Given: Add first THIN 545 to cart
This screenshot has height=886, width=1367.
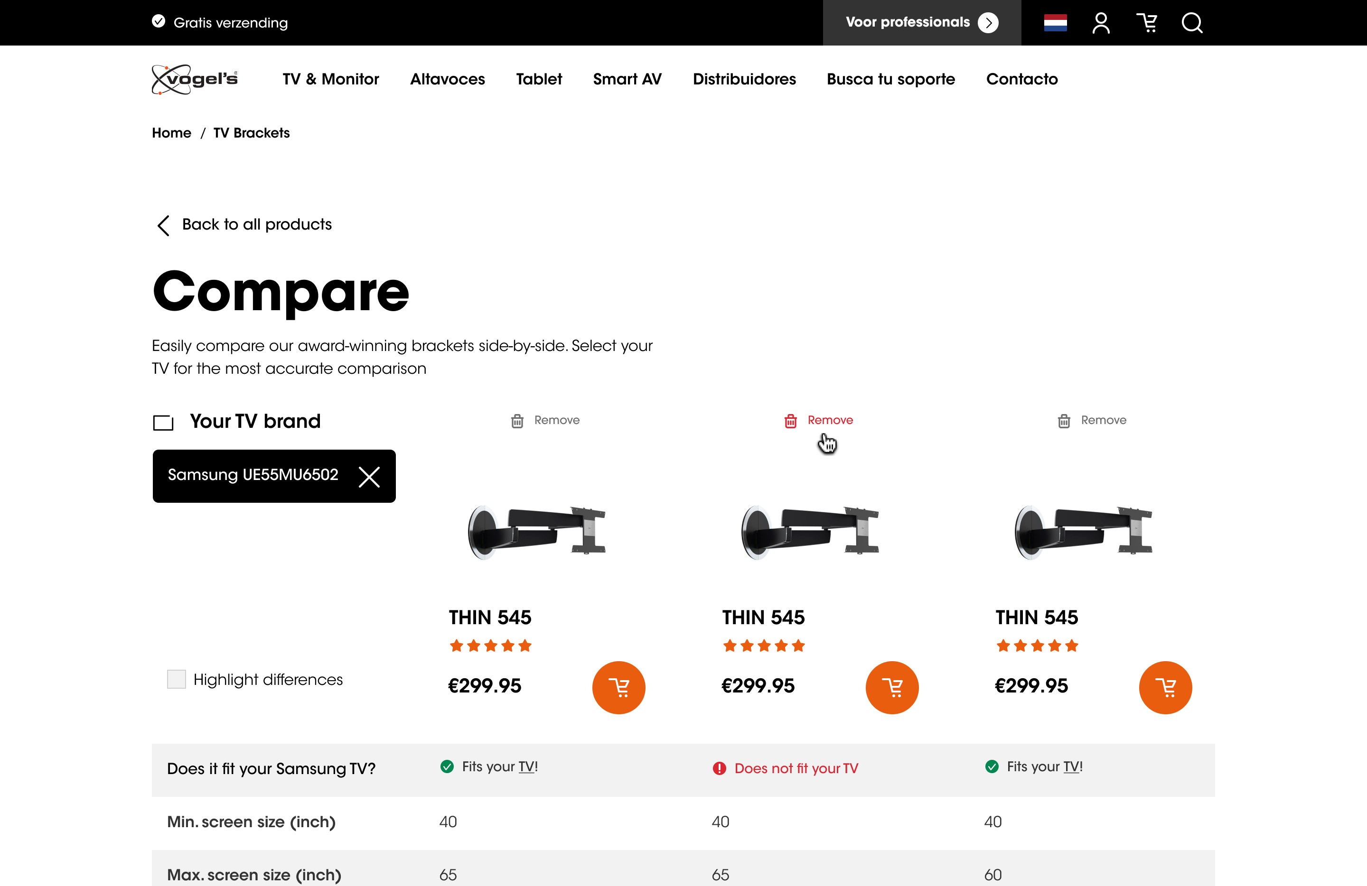Looking at the screenshot, I should click(618, 687).
